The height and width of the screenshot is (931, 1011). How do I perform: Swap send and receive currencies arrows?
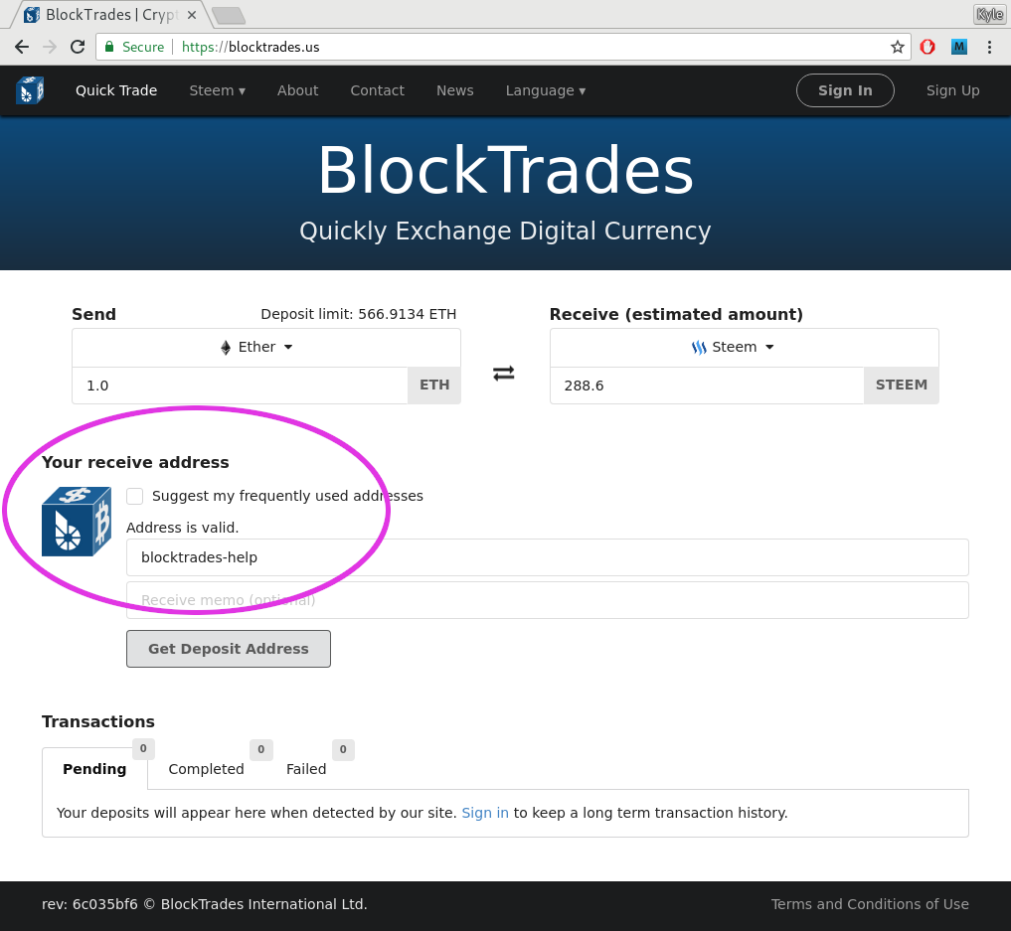pos(504,373)
